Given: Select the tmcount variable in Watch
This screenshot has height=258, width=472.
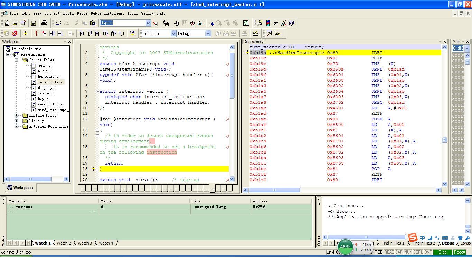Looking at the screenshot, I should pos(24,207).
